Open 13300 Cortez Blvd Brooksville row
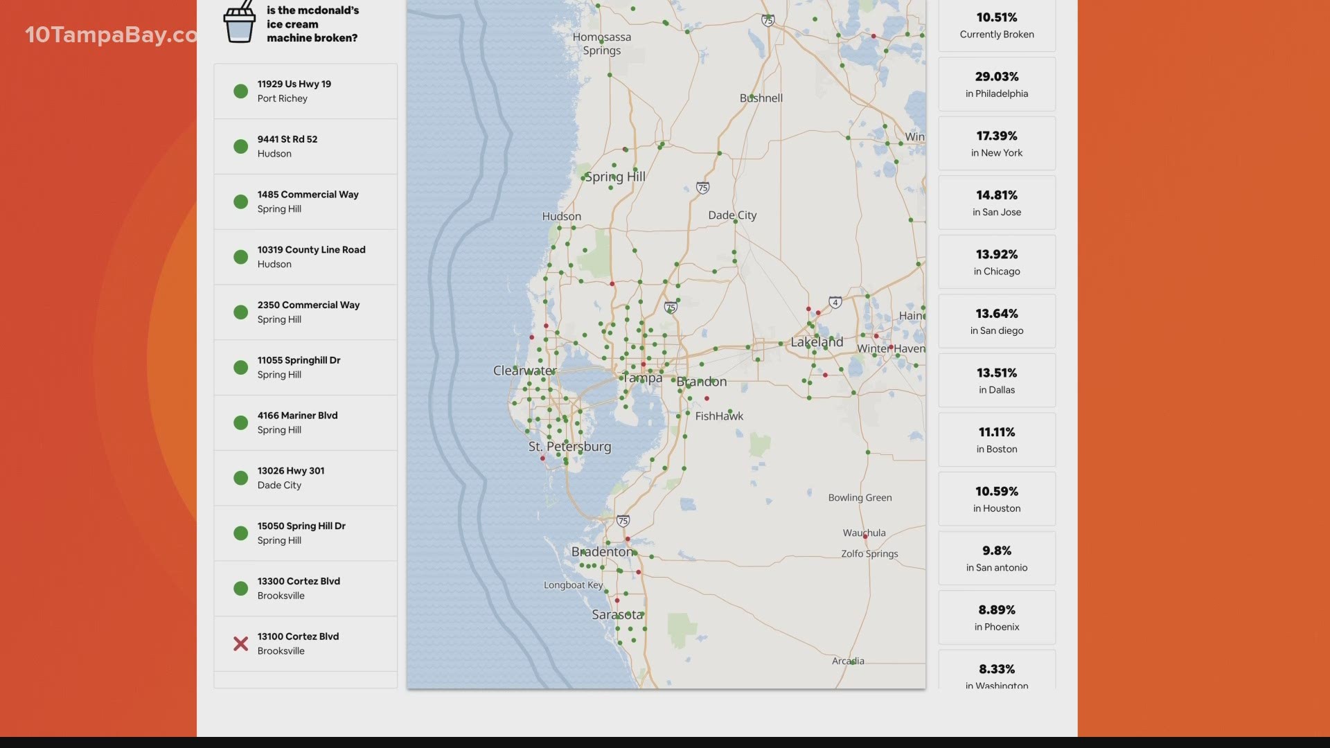This screenshot has height=748, width=1330. click(x=305, y=588)
